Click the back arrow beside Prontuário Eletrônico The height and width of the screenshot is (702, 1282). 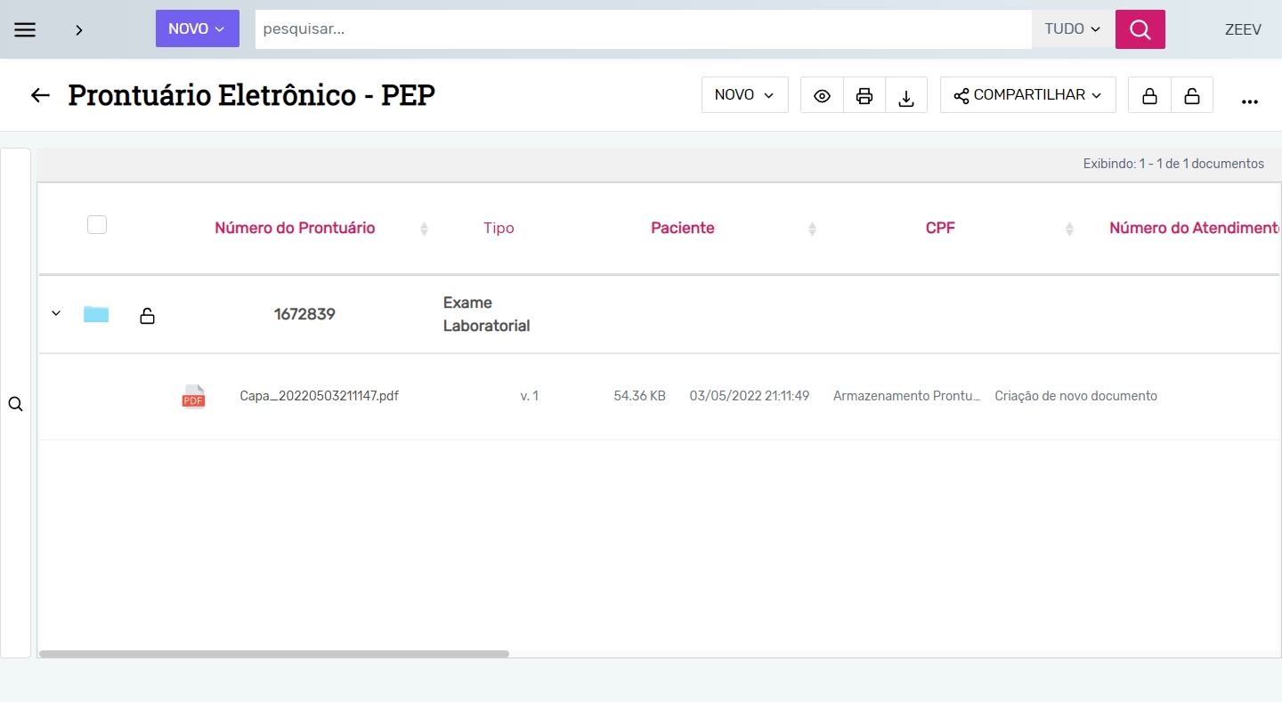pyautogui.click(x=40, y=95)
